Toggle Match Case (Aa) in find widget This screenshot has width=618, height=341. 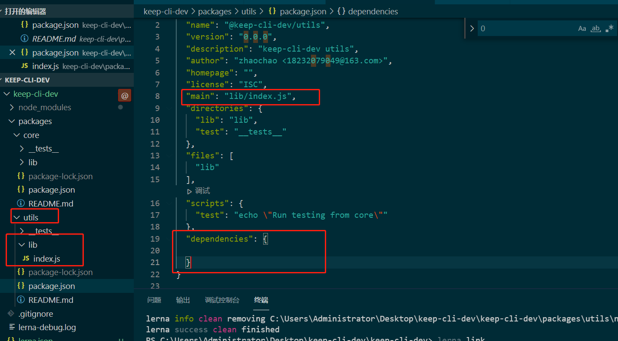point(582,29)
